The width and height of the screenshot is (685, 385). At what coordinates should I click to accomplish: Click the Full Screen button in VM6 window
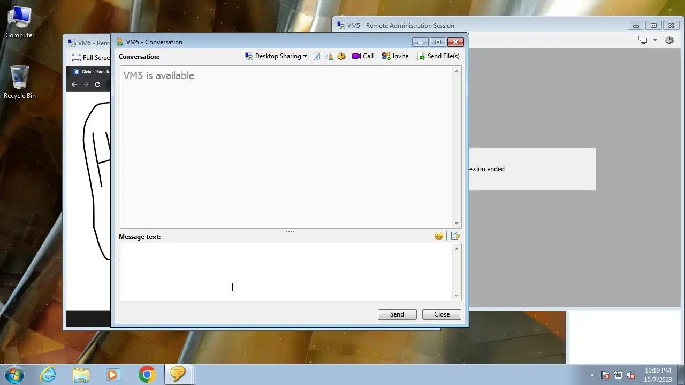click(91, 58)
